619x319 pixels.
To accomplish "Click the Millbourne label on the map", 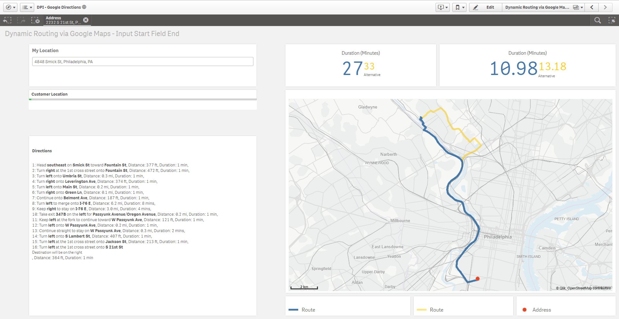I will [x=400, y=221].
